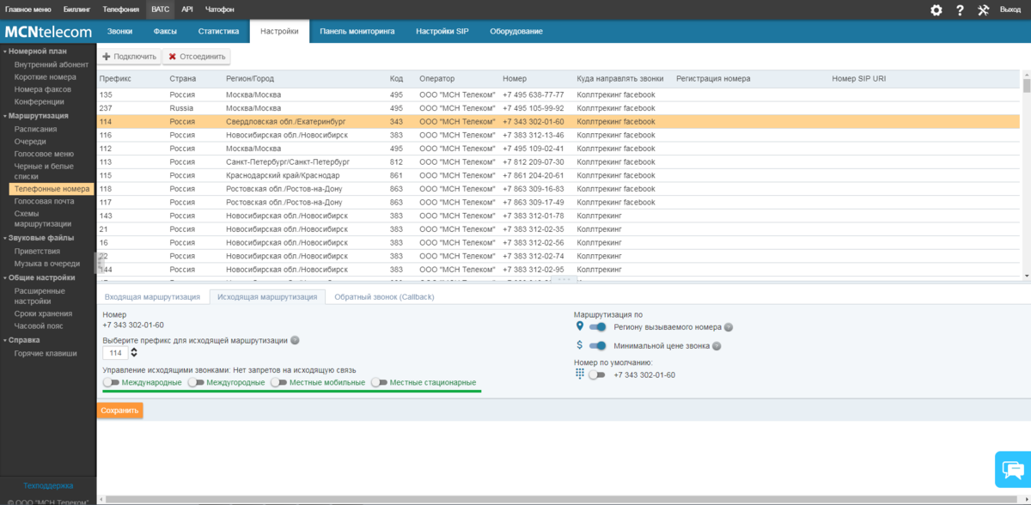Select the row with number +7 812 209-07-30
The image size is (1031, 505).
[x=558, y=161]
